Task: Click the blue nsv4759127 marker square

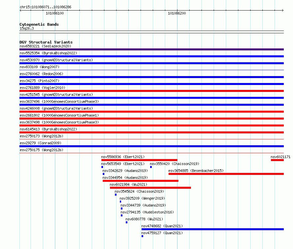Action: [x=143, y=236]
